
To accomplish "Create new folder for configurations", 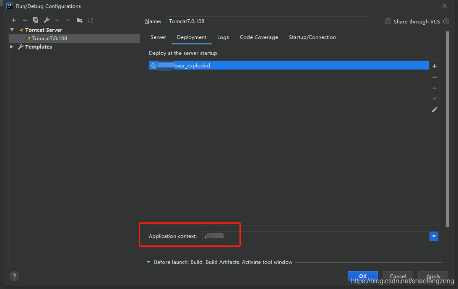I will click(79, 20).
